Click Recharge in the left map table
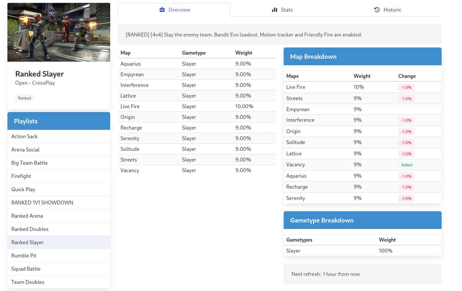The image size is (462, 291). click(131, 128)
